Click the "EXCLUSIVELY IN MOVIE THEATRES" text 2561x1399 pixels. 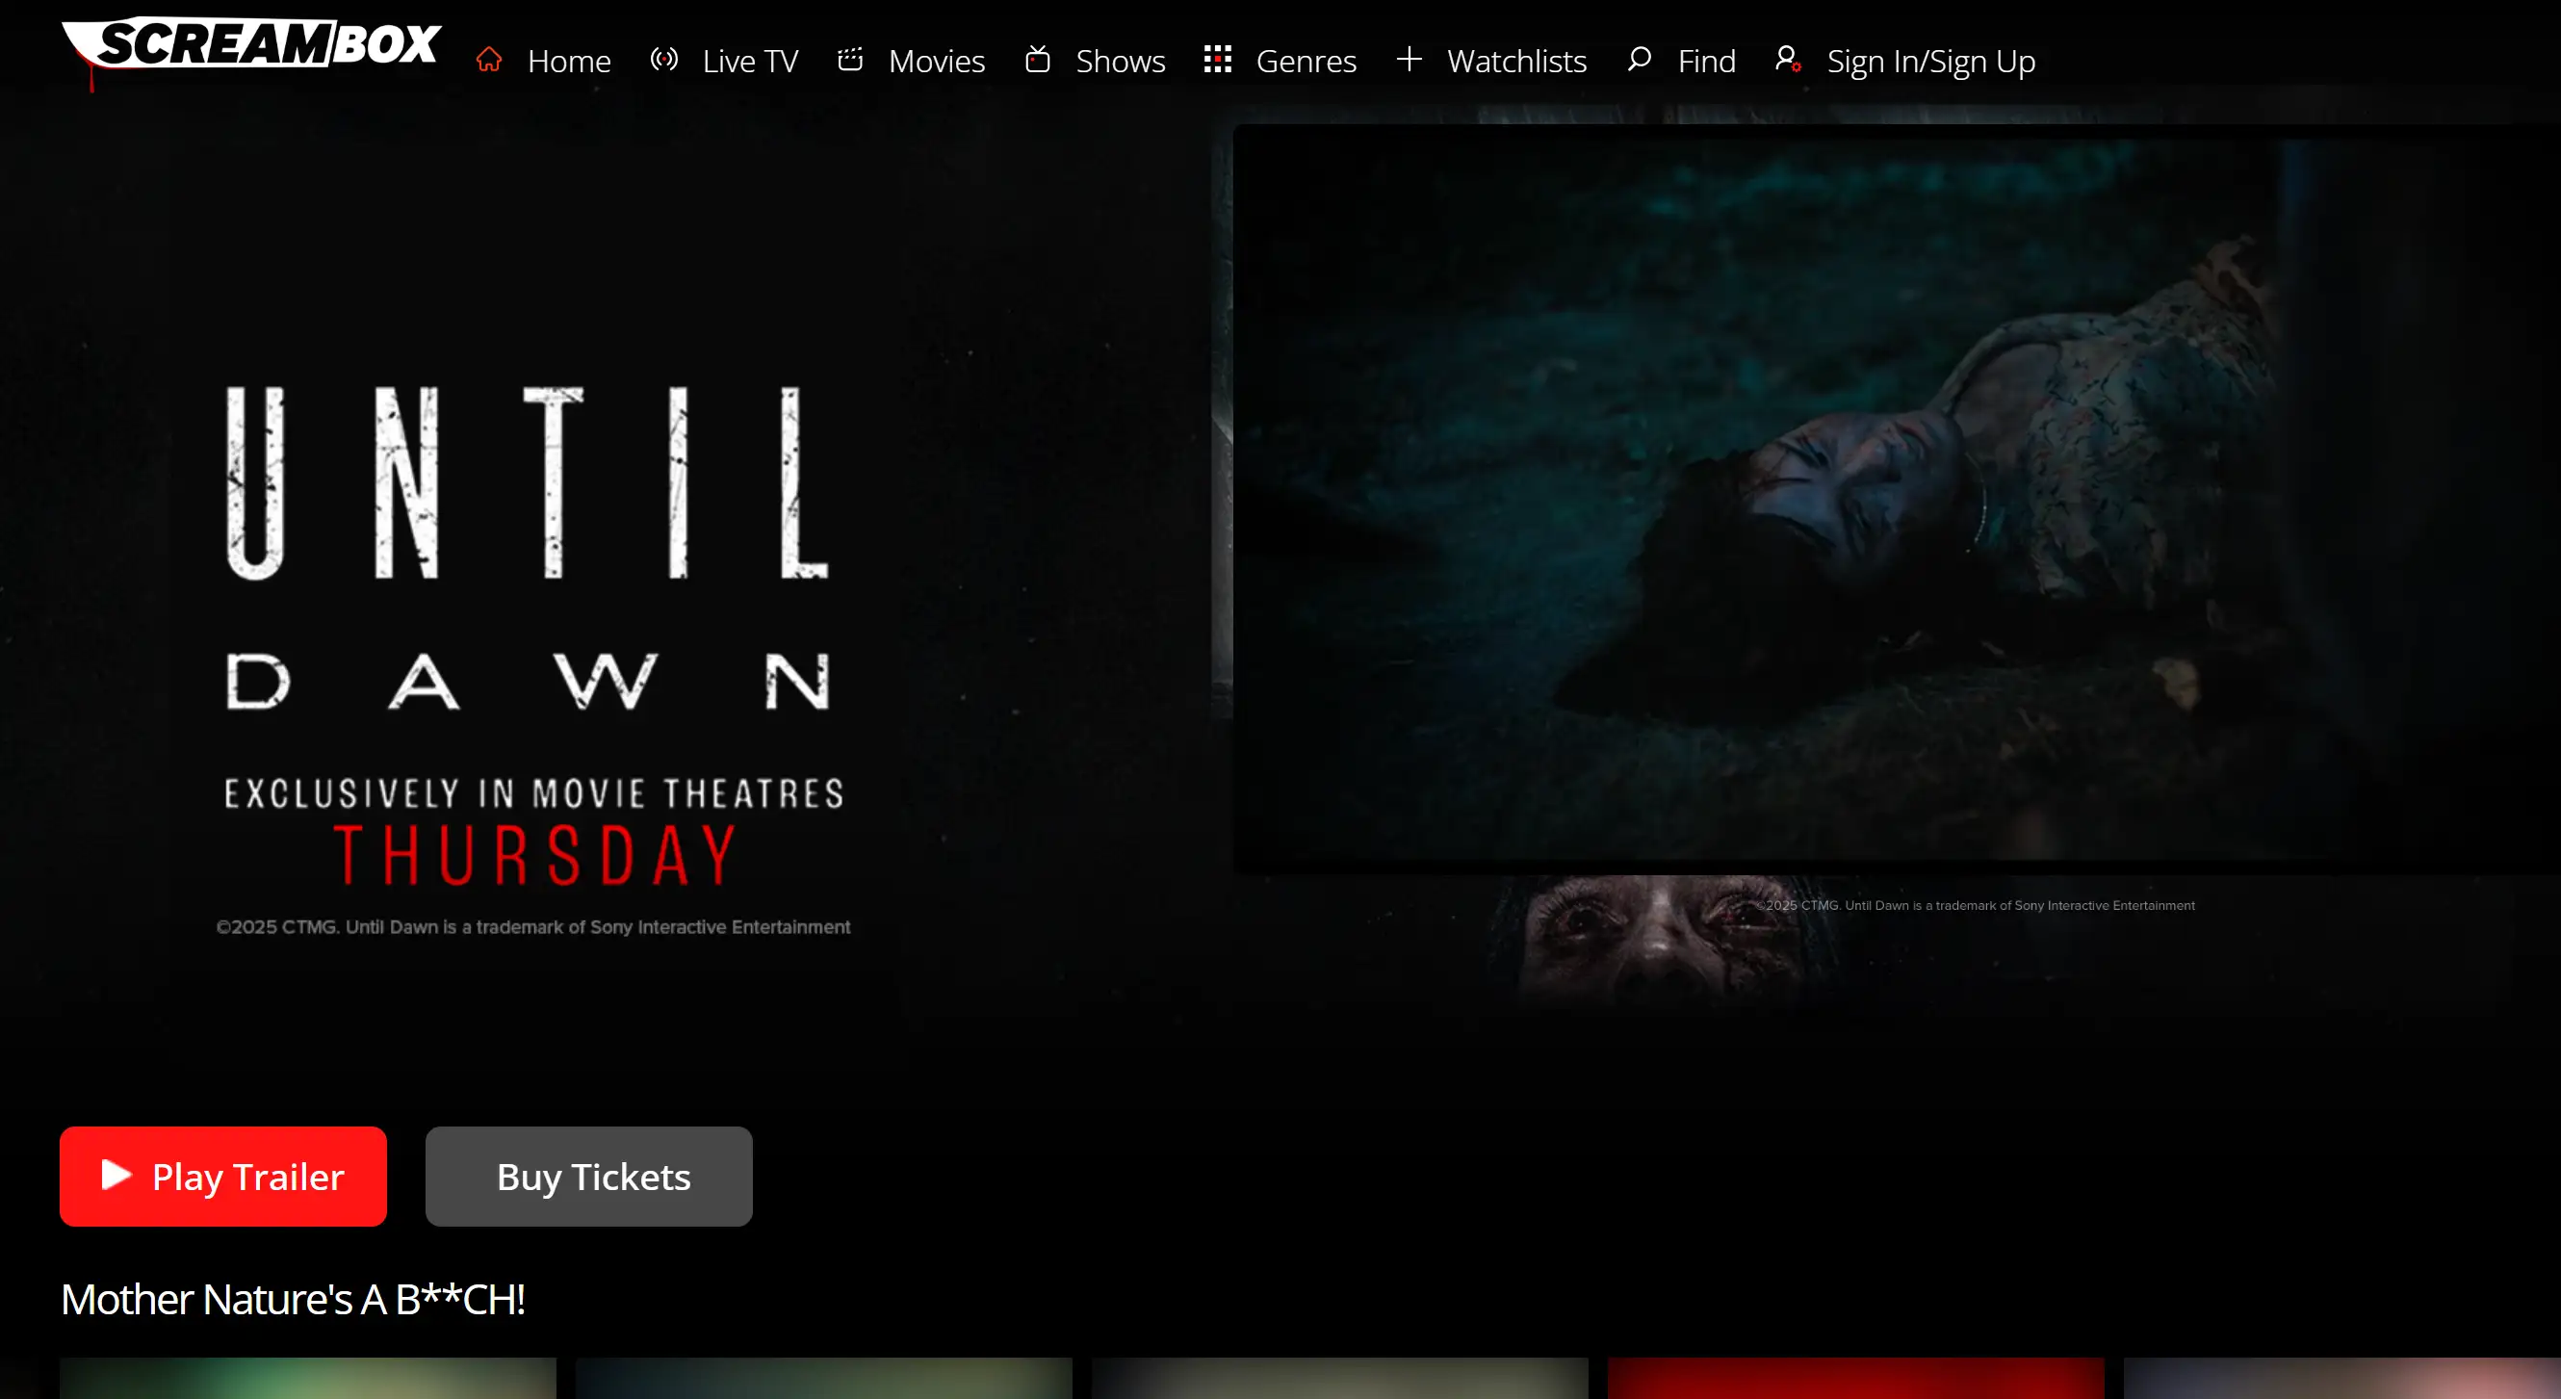click(x=534, y=793)
